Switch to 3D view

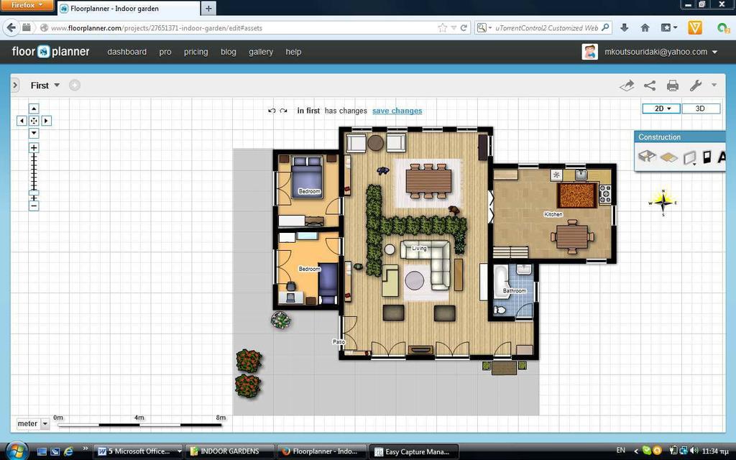[x=700, y=109]
